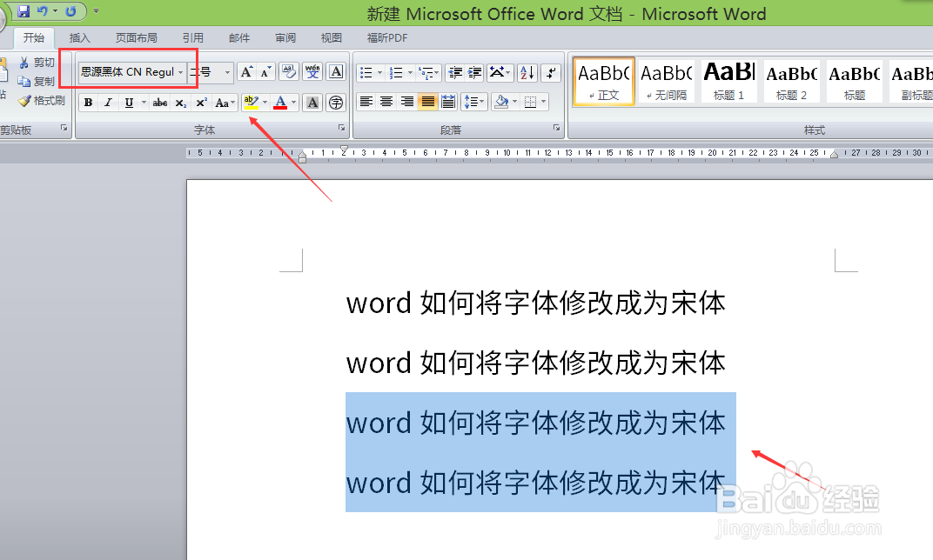
Task: Select the superscript icon
Action: pyautogui.click(x=201, y=102)
